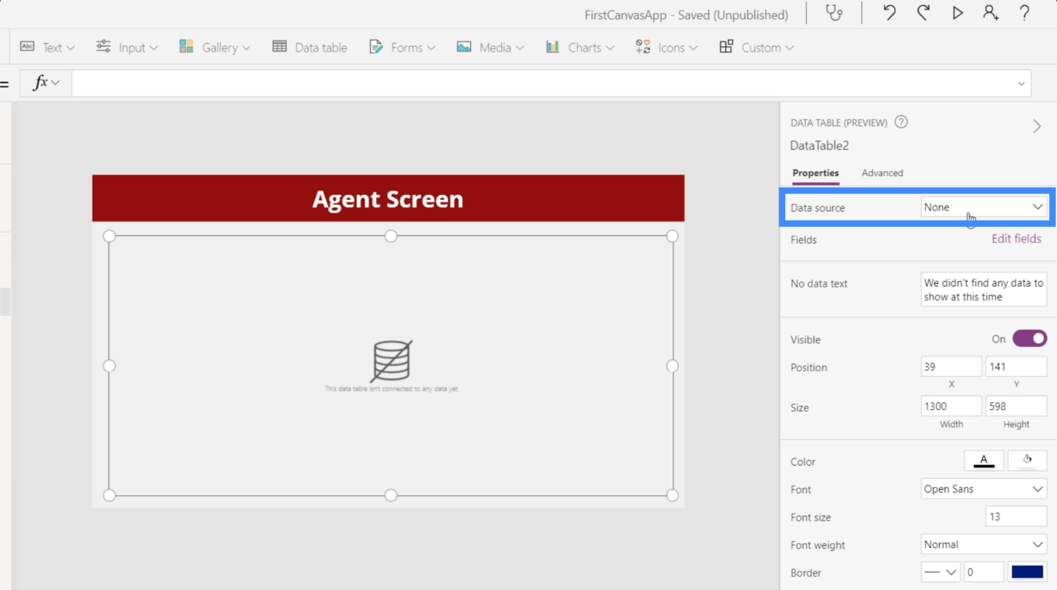1057x590 pixels.
Task: Open the Input controls menu
Action: coord(127,47)
